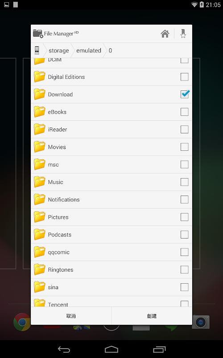Open the sina folder icon
Image resolution: width=223 pixels, height=358 pixels.
[x=40, y=287]
